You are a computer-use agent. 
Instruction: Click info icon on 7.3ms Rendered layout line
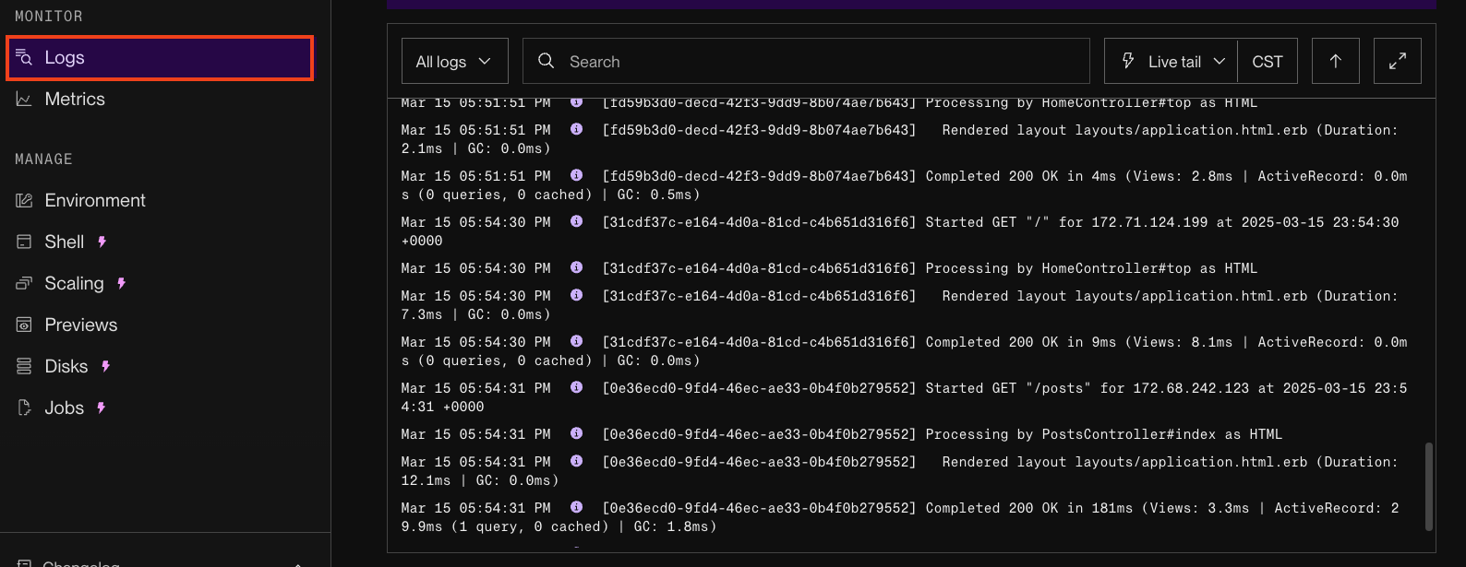576,295
